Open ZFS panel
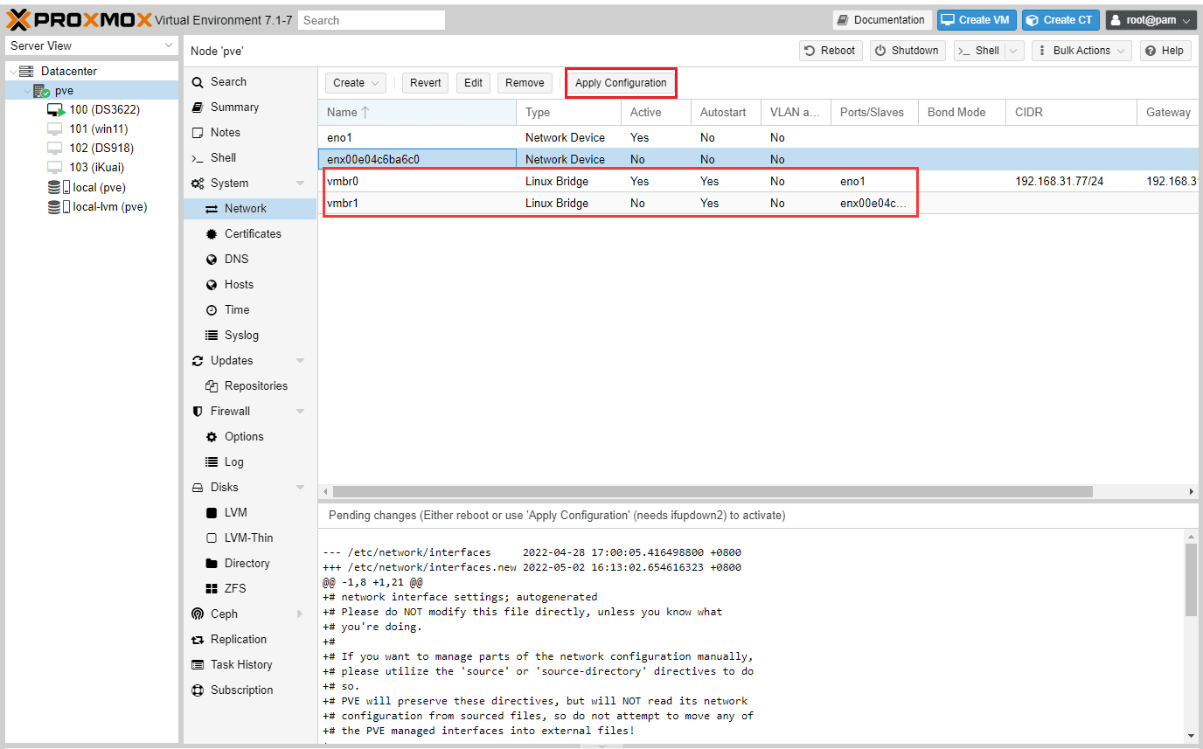The width and height of the screenshot is (1203, 749). pos(249,588)
